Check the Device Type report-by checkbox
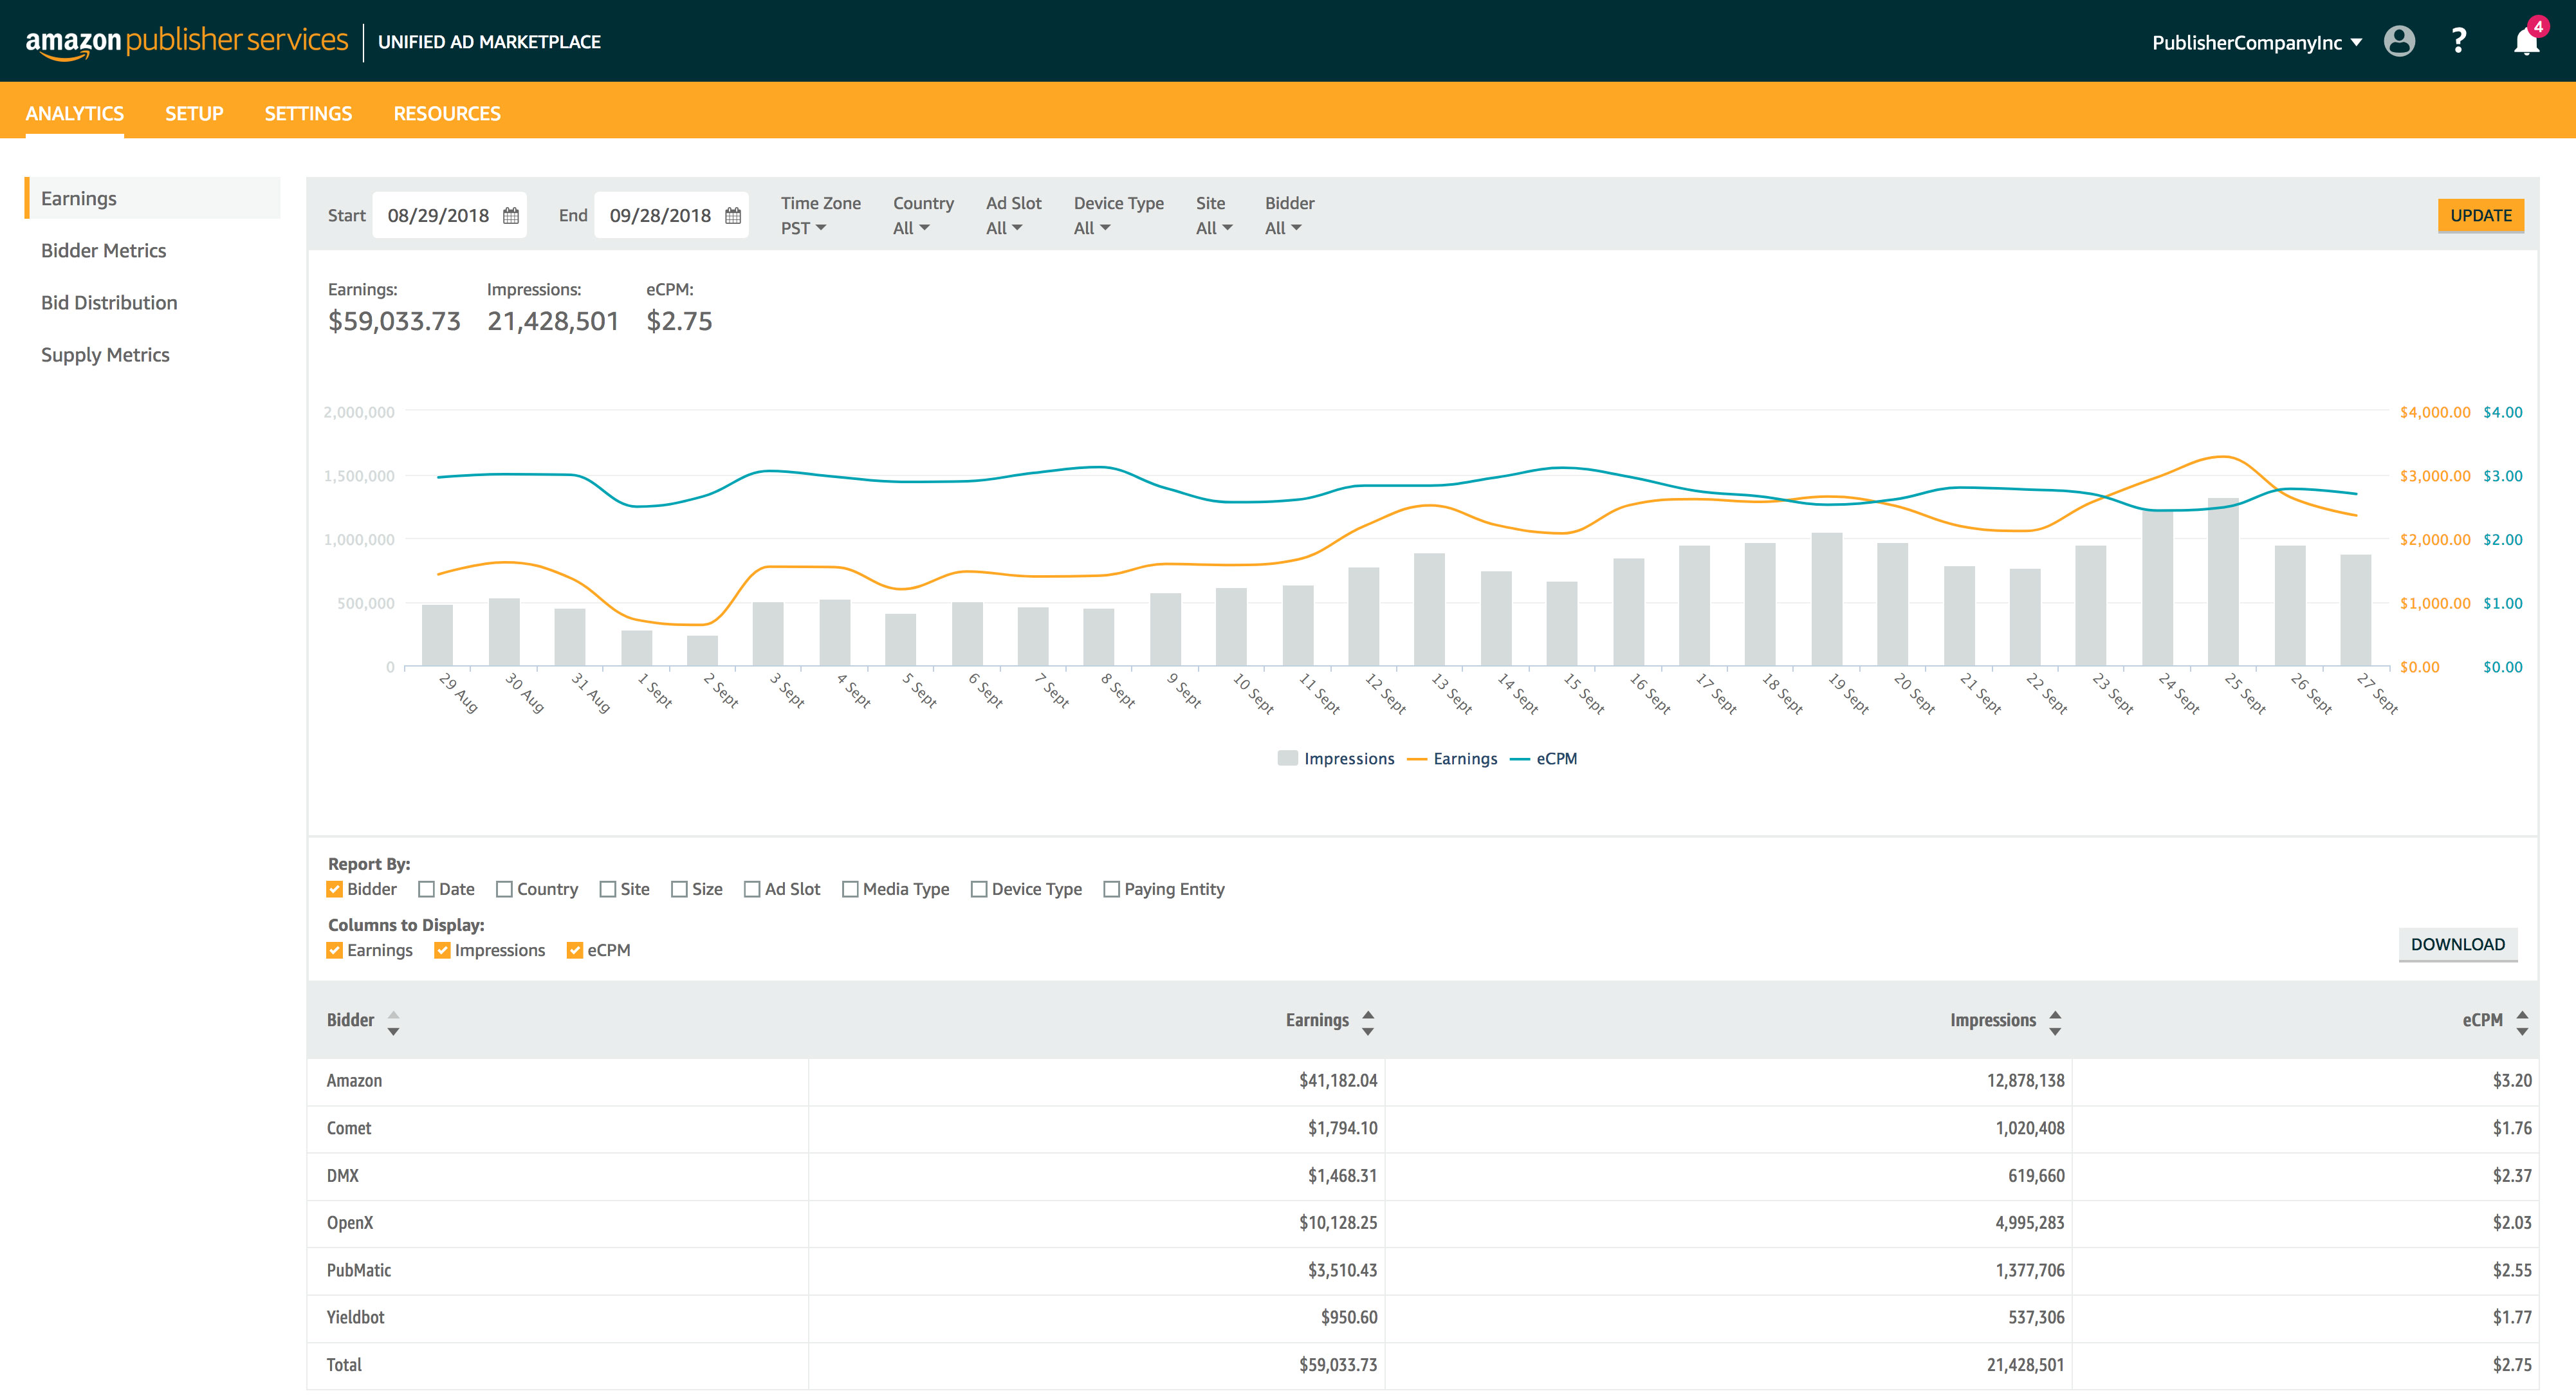This screenshot has height=1400, width=2576. click(x=980, y=889)
